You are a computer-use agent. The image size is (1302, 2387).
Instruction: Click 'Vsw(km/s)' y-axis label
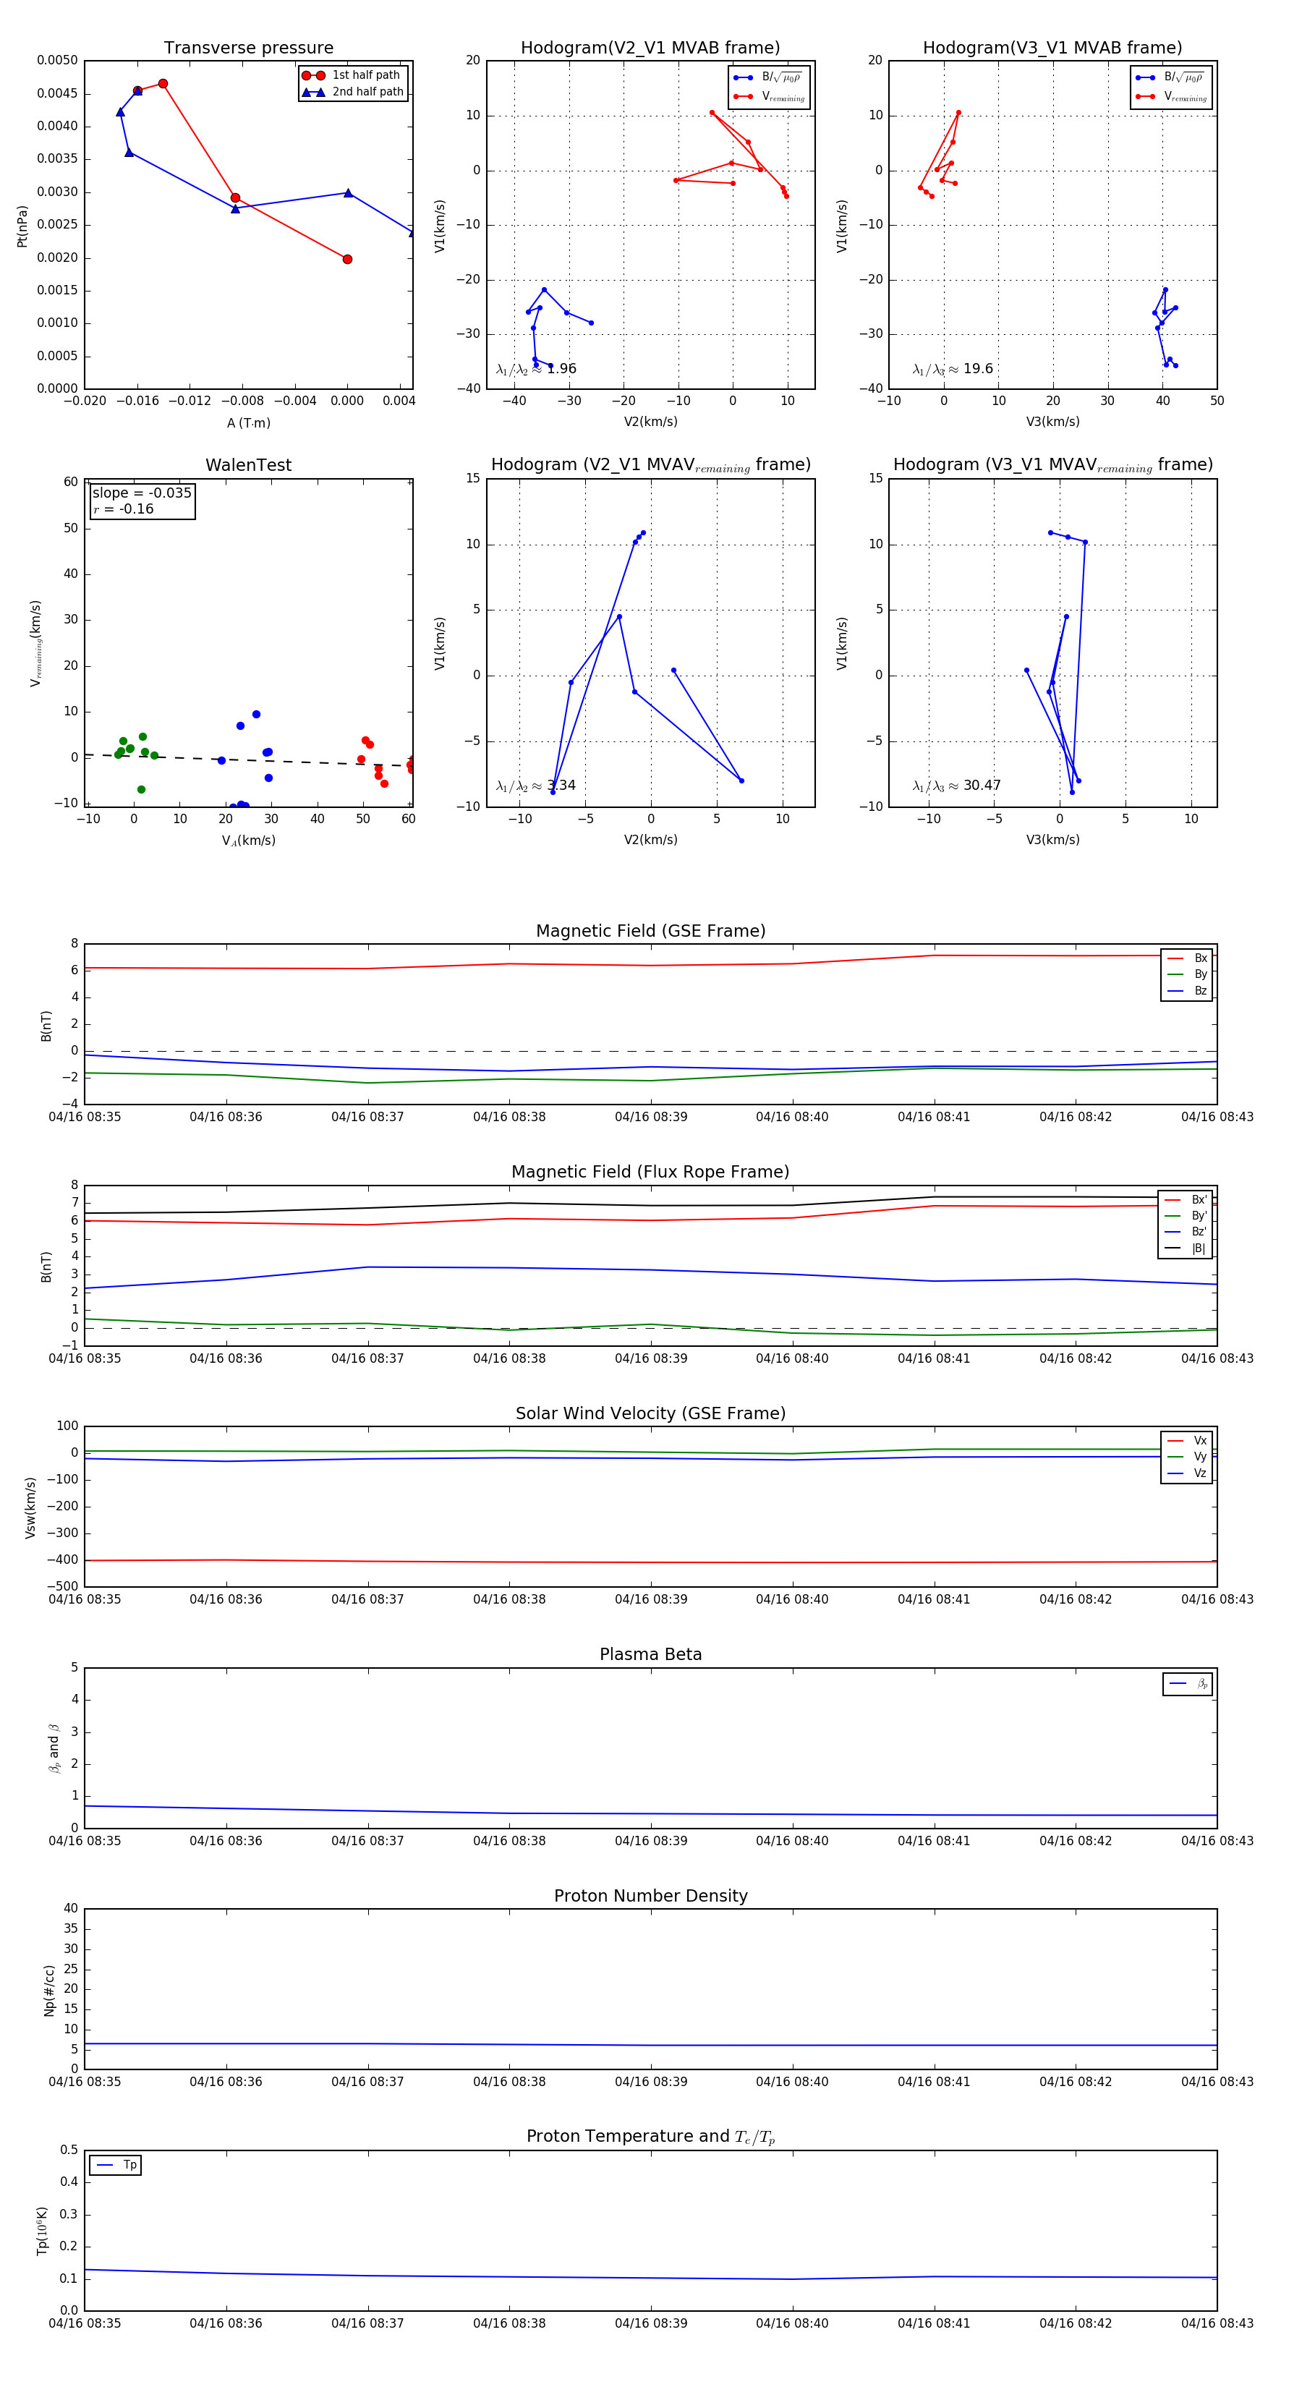tap(30, 1507)
